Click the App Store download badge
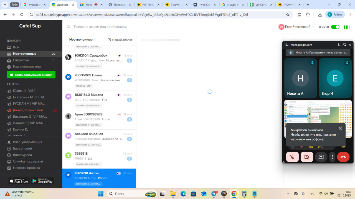The width and height of the screenshot is (355, 199). (19, 181)
